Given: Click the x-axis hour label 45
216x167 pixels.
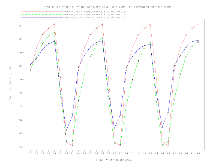Looking at the screenshot, I should (x=120, y=153).
